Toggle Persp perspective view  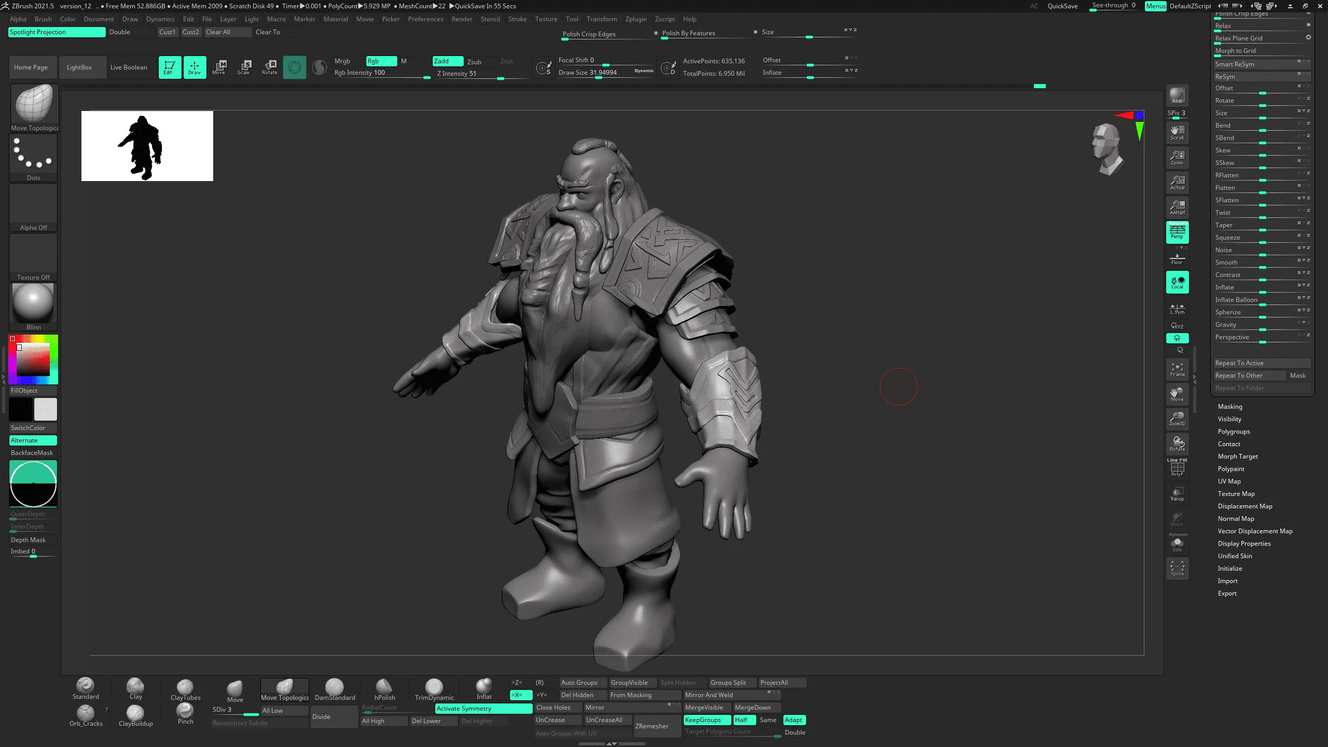(x=1177, y=232)
